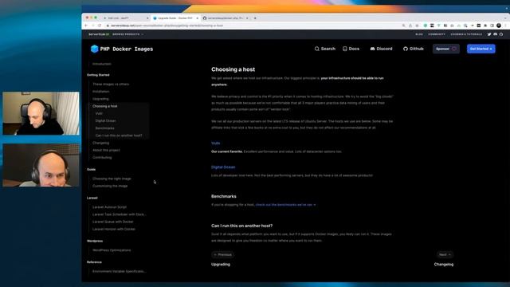Open 'Laravel Task Scheduler with Dock…' item
This screenshot has height=287, width=510.
click(x=120, y=214)
